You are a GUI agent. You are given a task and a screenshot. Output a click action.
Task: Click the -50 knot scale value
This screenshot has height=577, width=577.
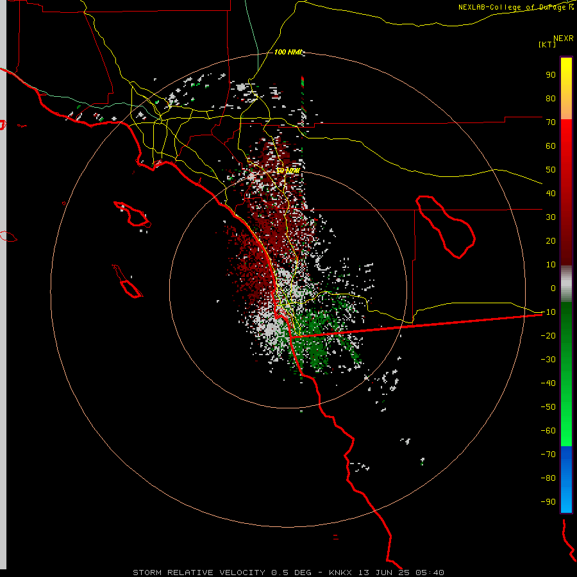click(548, 407)
